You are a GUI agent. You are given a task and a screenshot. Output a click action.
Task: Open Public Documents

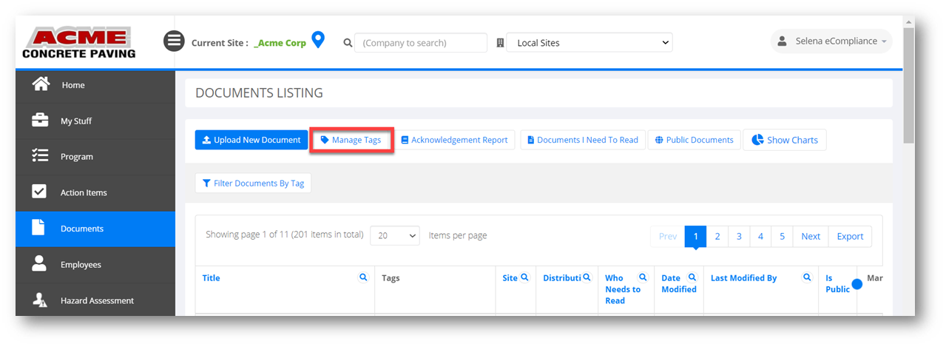(x=695, y=140)
